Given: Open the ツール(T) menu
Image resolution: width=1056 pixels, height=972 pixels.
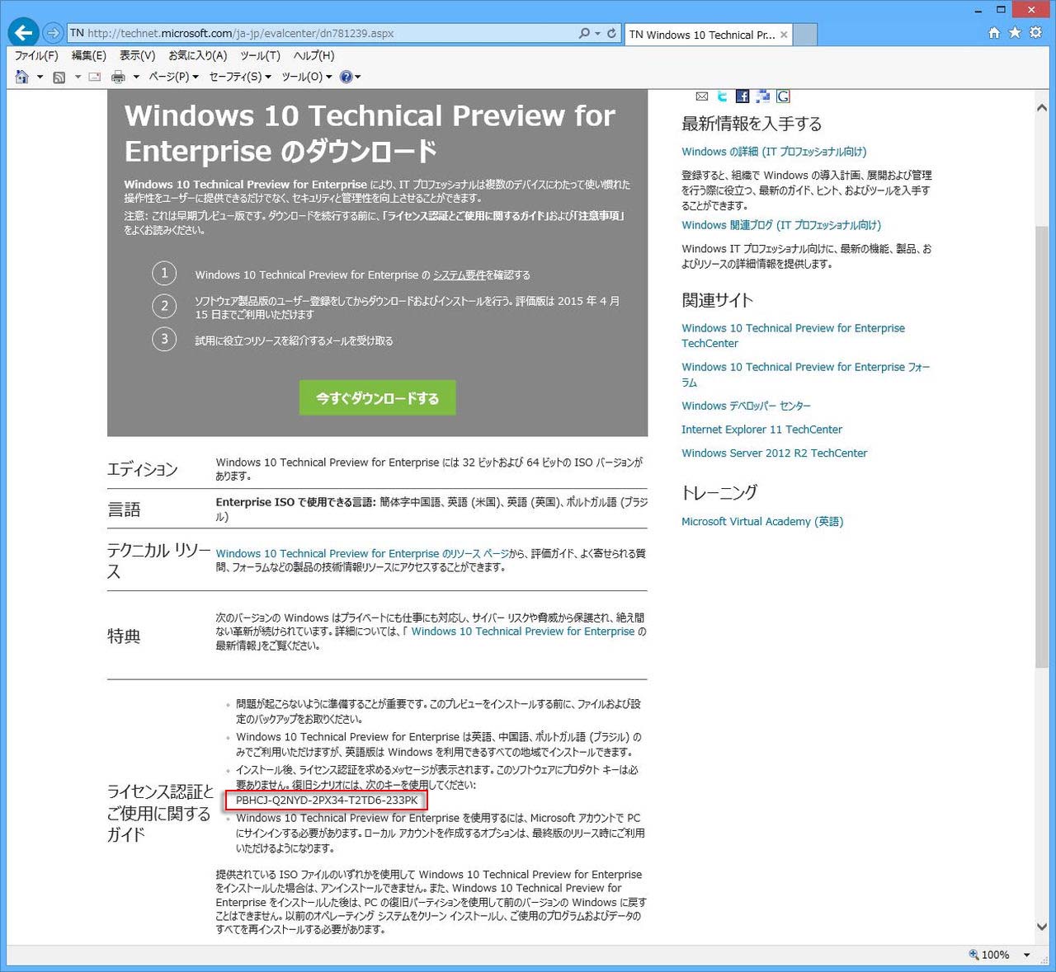Looking at the screenshot, I should tap(260, 55).
